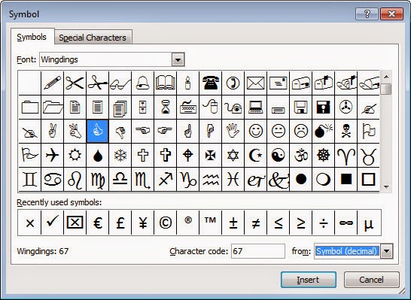Pick the recently used check mark
This screenshot has width=411, height=300.
(x=53, y=223)
